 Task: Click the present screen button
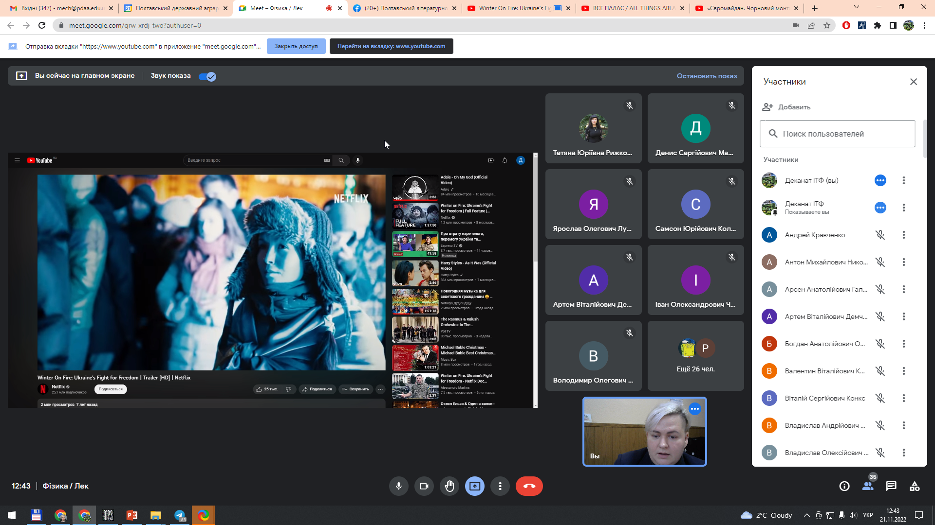474,486
